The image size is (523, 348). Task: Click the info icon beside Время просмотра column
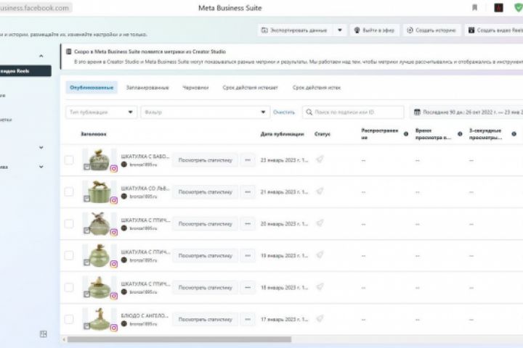click(x=460, y=134)
